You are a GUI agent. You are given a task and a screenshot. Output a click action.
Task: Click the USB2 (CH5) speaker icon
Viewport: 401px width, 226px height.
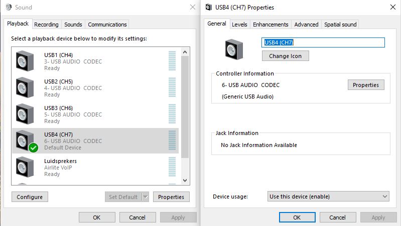click(25, 87)
